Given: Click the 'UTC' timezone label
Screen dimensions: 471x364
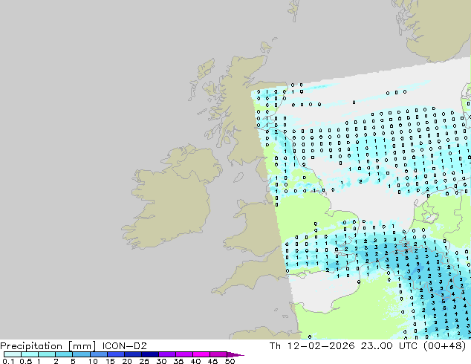Looking at the screenshot, I should coord(408,346).
